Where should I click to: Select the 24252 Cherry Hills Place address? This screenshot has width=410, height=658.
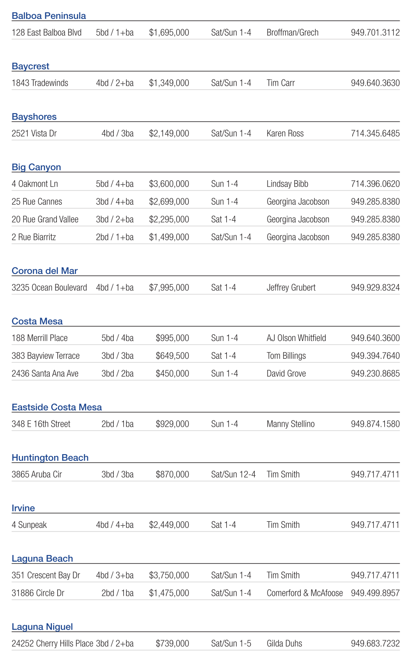point(52,644)
